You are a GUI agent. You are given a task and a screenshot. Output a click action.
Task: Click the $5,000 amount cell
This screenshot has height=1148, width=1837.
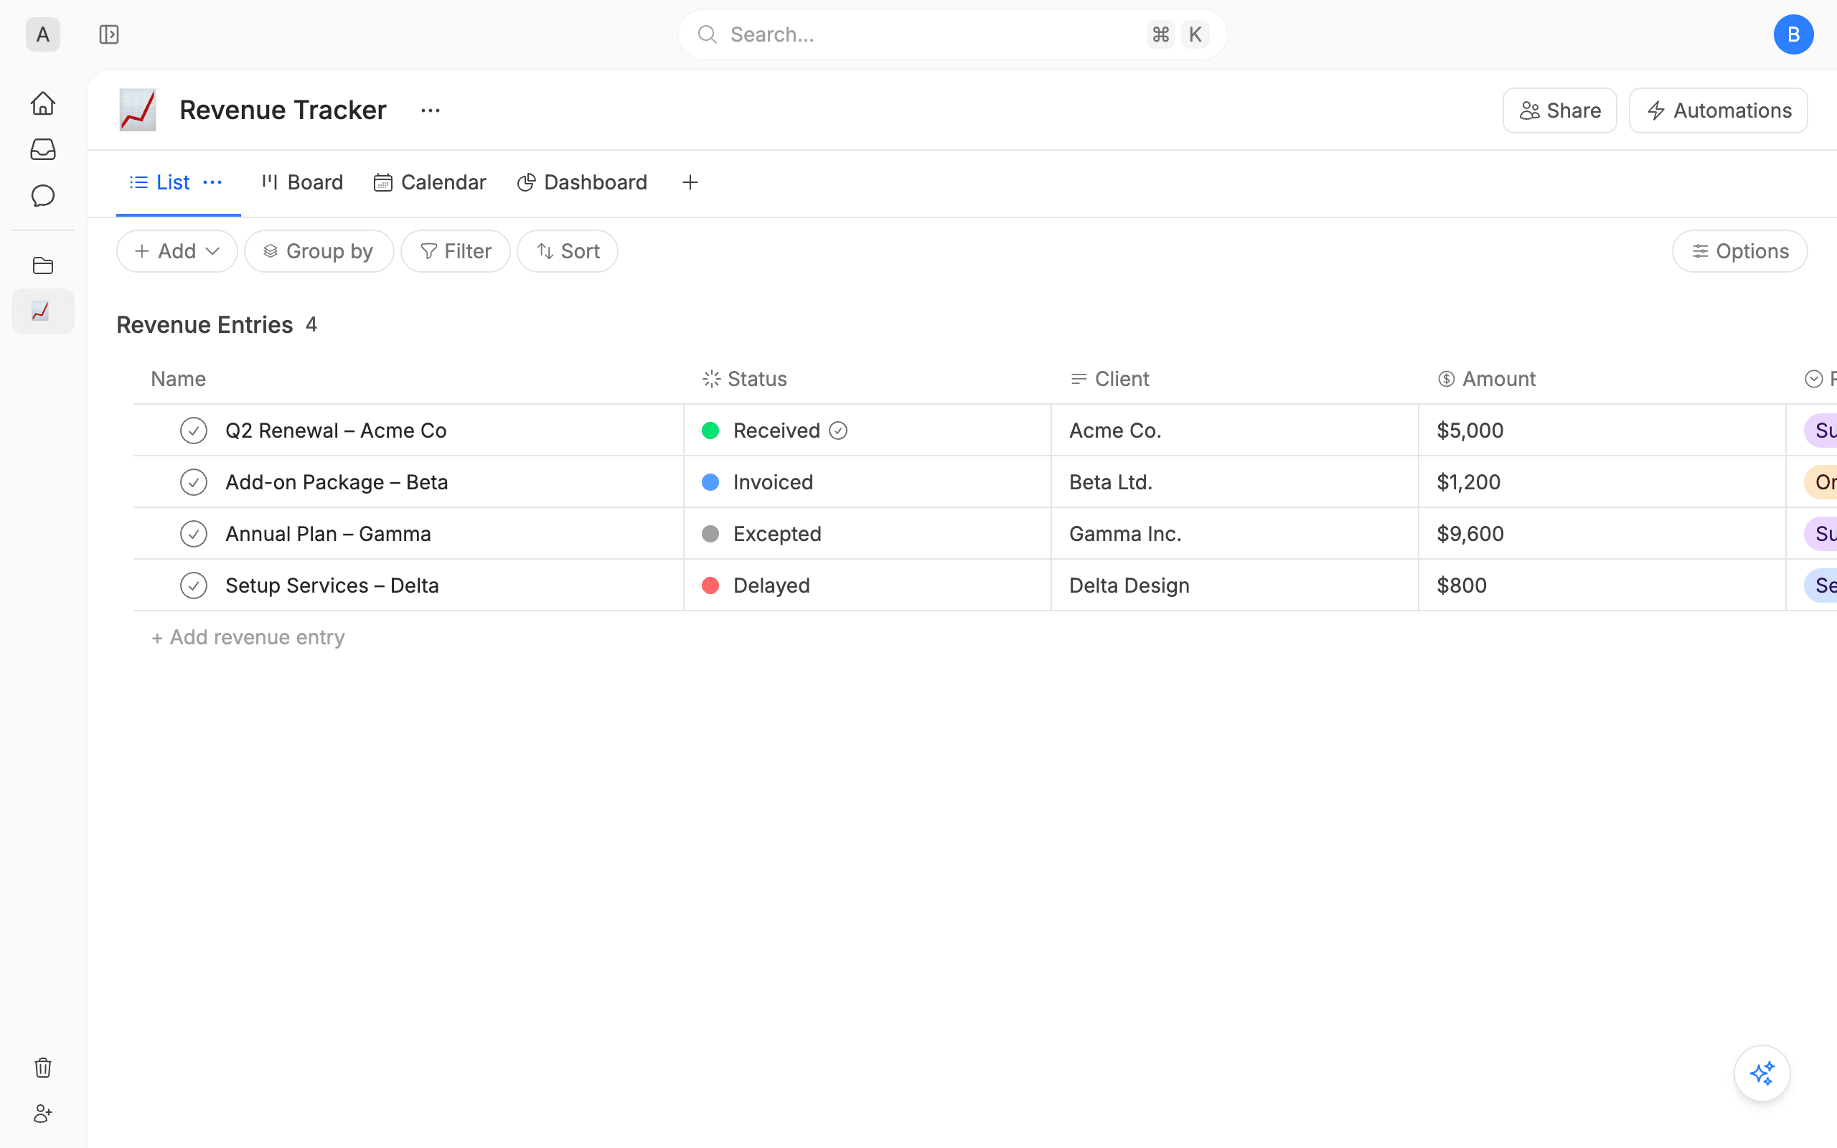click(1602, 430)
